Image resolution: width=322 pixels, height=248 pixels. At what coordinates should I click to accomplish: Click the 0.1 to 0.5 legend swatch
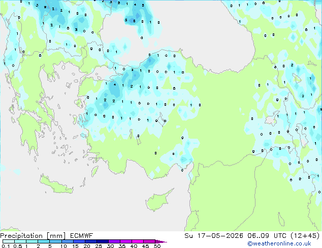coord(9,241)
